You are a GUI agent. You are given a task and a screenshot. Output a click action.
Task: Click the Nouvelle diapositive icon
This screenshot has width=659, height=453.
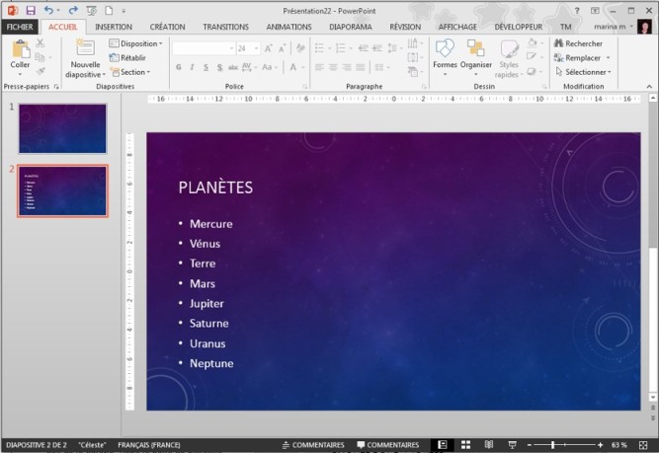click(x=86, y=49)
